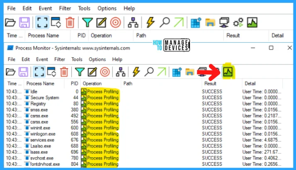Open Tools menu in lower Process Monitor window

click(77, 60)
